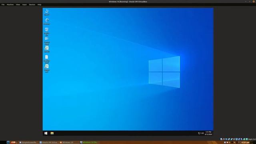The height and width of the screenshot is (144, 256).
Task: Open File Explorer from the guest taskbar
Action: click(x=52, y=133)
